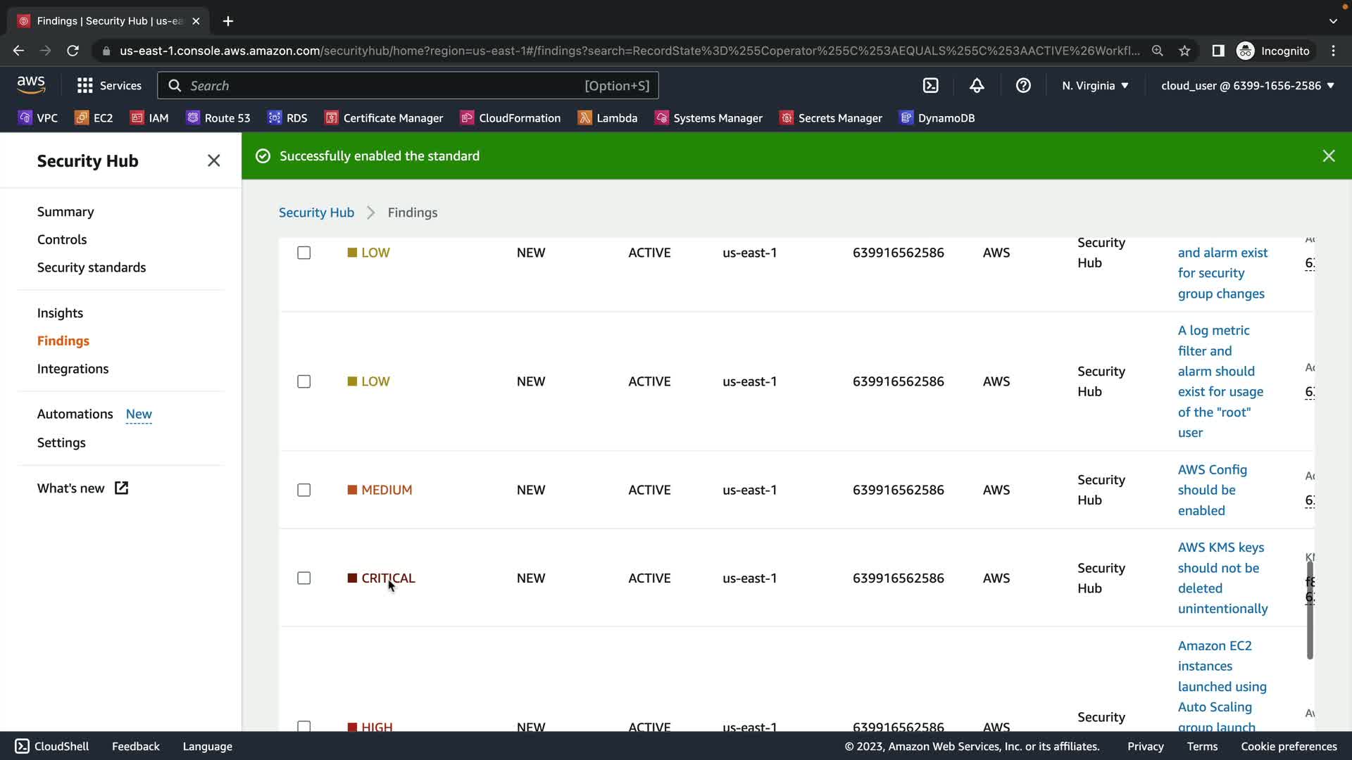Collapse the Security Hub side panel
1352x760 pixels.
[x=213, y=160]
